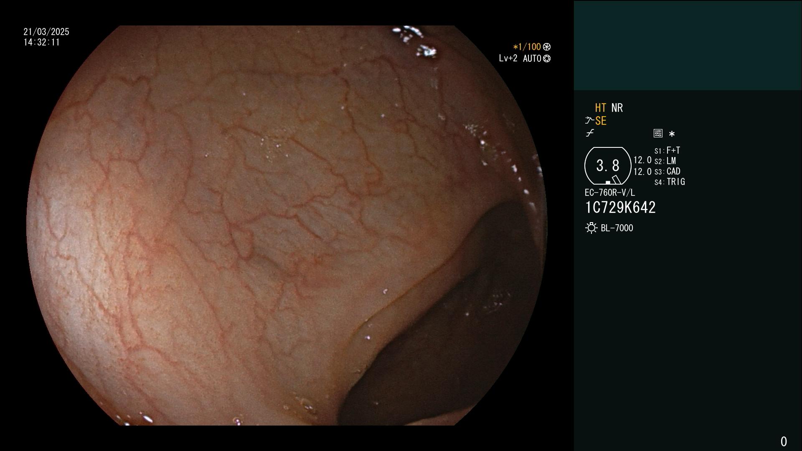
Task: Click the orange SE label
Action: pyautogui.click(x=601, y=121)
